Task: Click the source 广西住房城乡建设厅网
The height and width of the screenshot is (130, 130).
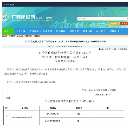Action: point(74,47)
